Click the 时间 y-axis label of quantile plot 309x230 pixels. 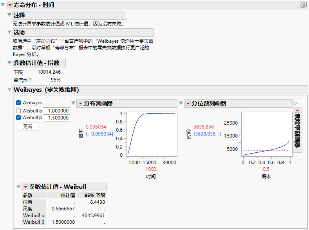pyautogui.click(x=189, y=134)
